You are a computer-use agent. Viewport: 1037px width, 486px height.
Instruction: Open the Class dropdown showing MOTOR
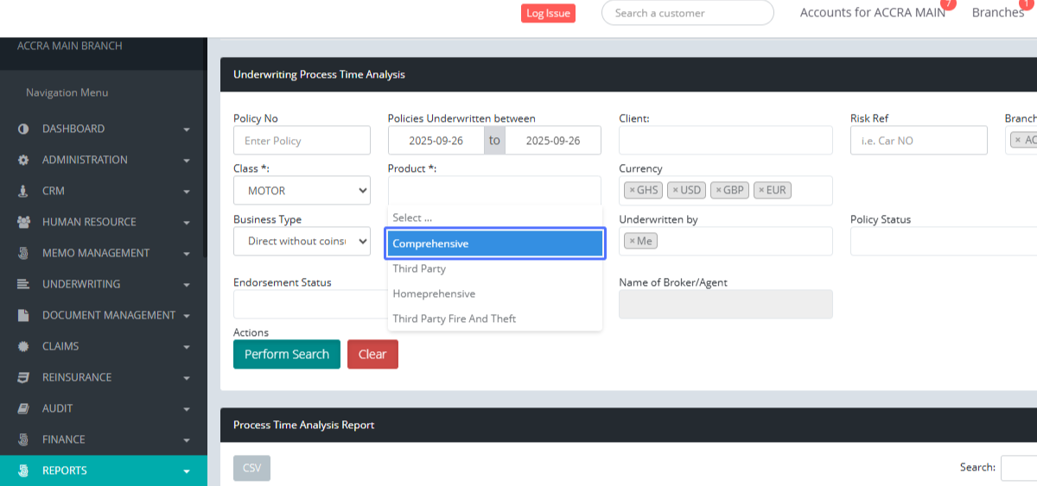[x=302, y=191]
